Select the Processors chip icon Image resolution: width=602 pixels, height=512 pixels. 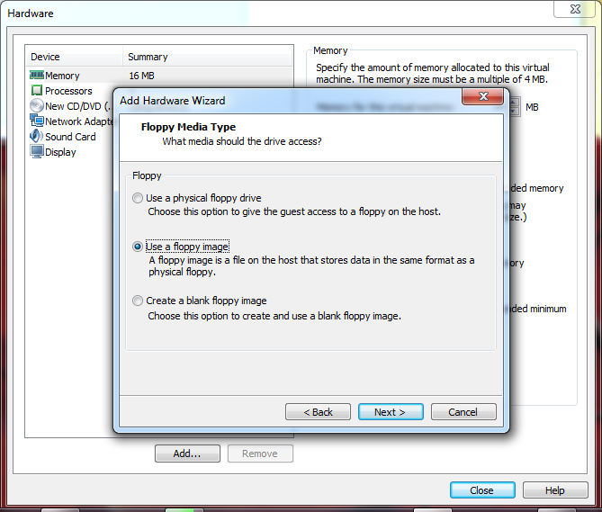click(x=37, y=91)
